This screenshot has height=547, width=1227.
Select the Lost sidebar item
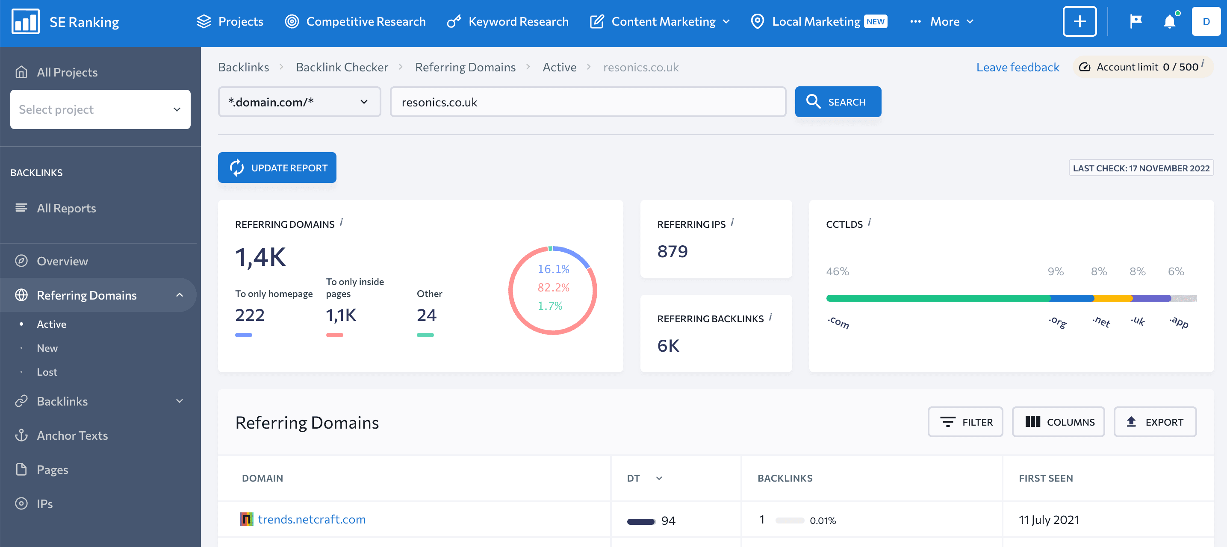(x=47, y=372)
